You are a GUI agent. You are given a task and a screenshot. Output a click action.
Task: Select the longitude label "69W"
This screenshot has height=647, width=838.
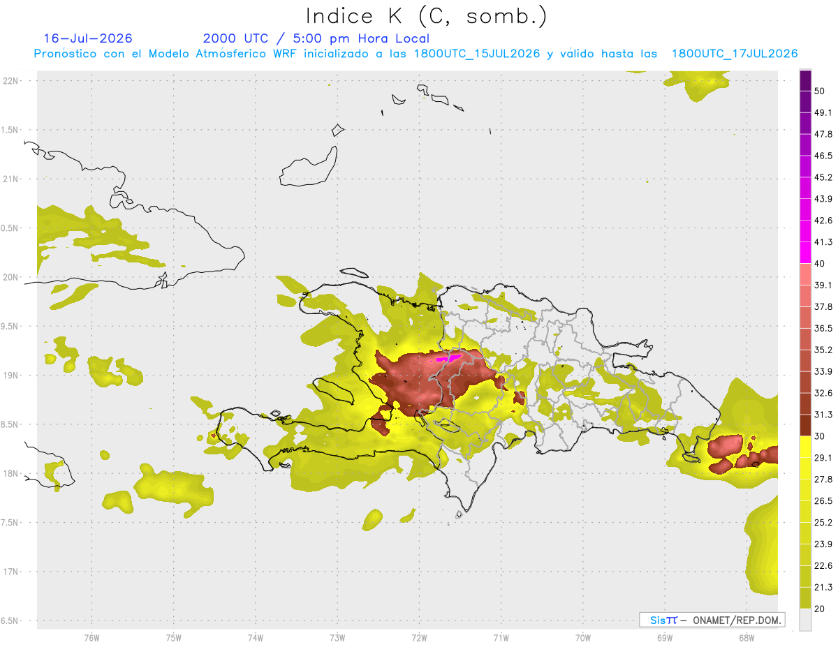665,637
